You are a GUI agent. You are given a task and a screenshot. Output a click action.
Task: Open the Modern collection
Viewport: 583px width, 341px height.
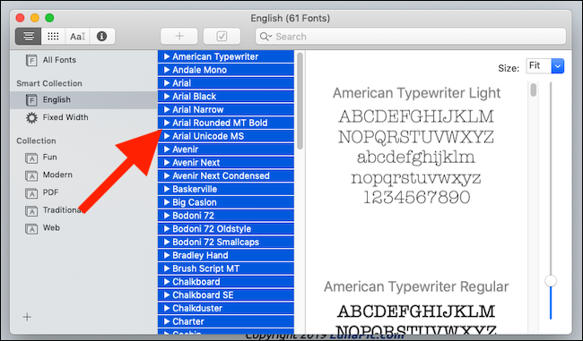click(x=57, y=175)
